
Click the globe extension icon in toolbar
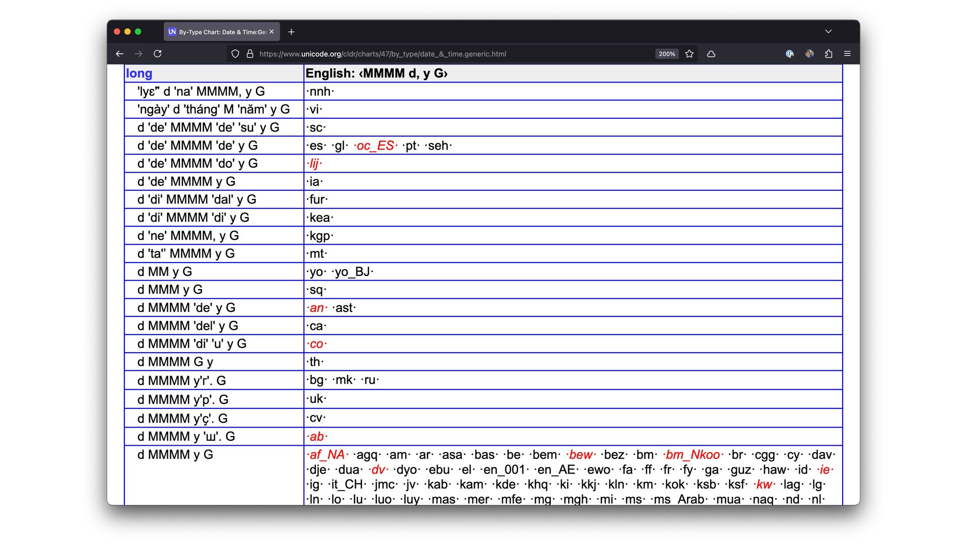coord(790,54)
